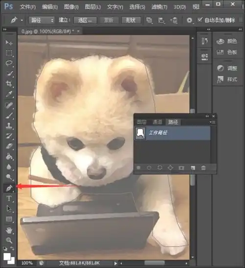The width and height of the screenshot is (245, 268).
Task: Click the 工作路径 path thumbnail
Action: [140, 133]
